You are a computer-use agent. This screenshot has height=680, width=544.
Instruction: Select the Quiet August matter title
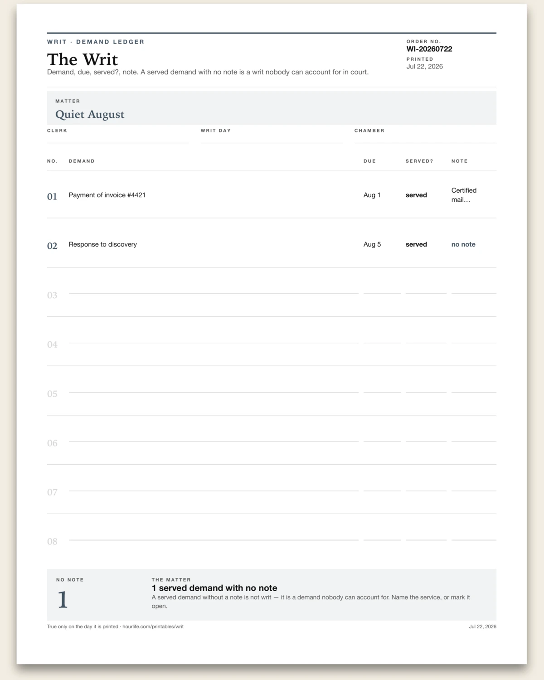click(x=90, y=114)
